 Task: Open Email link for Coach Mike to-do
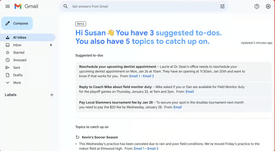tap(190, 91)
